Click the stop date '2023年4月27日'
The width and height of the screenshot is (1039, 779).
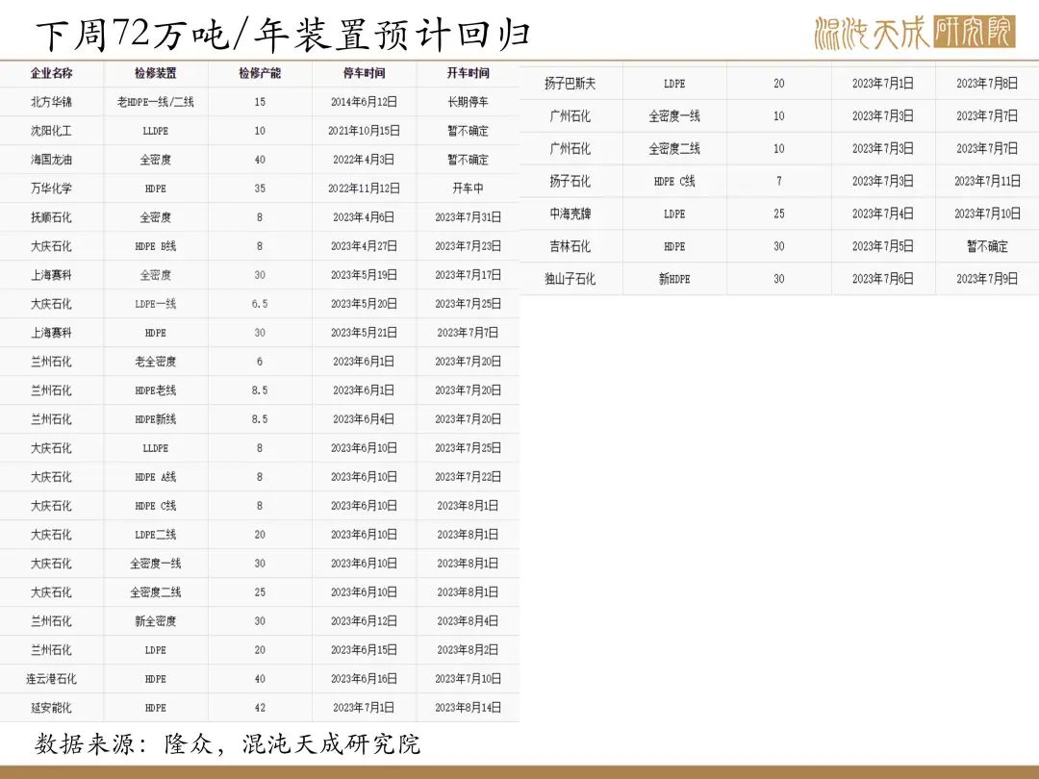[x=364, y=246]
